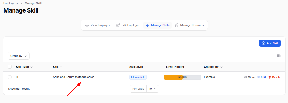Image resolution: width=288 pixels, height=103 pixels.
Task: Open the column toggle icon
Action: (x=279, y=56)
